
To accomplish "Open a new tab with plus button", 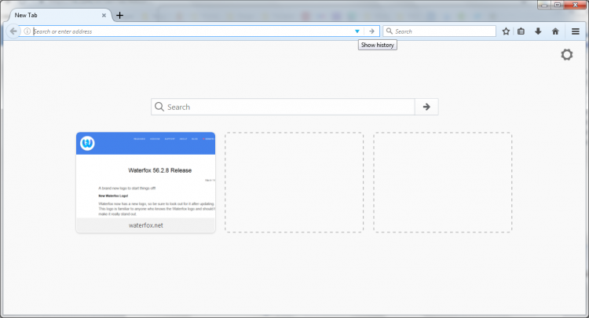I will point(119,16).
